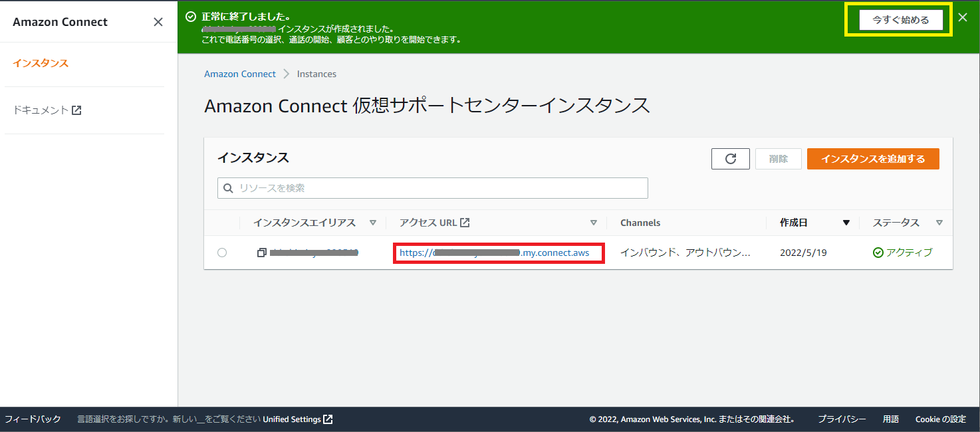Open インスタンス in the side navigation
This screenshot has width=980, height=432.
click(41, 64)
